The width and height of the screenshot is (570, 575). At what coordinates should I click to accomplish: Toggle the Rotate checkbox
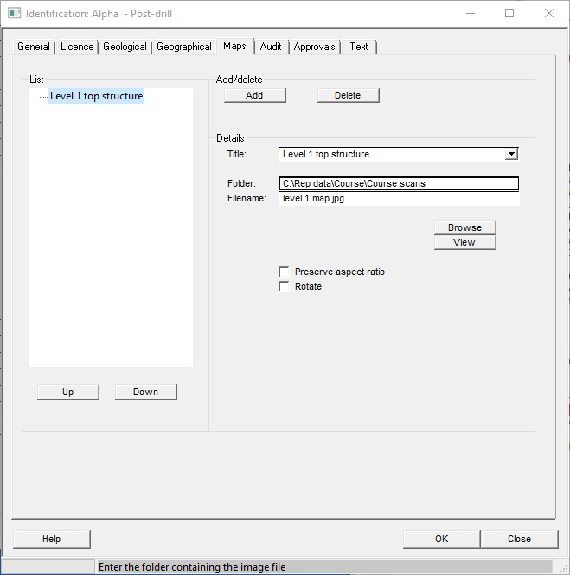(x=285, y=286)
